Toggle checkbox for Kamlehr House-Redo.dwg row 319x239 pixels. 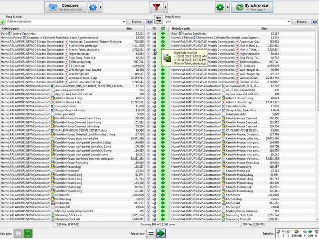tap(149, 163)
